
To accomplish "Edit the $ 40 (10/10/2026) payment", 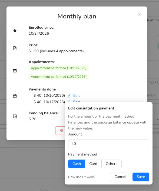I will (x=76, y=95).
